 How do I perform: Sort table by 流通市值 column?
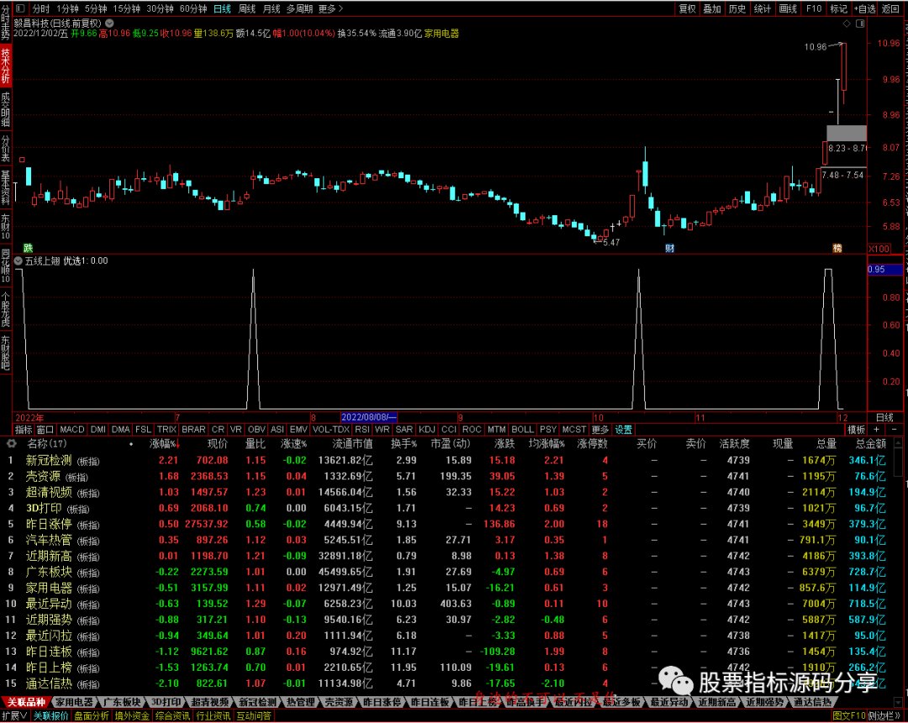point(352,444)
